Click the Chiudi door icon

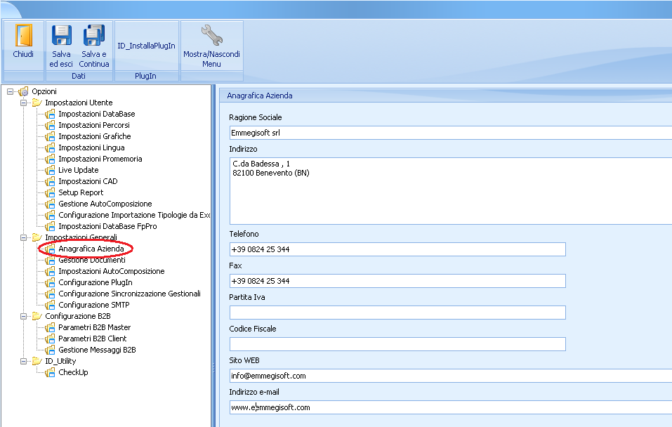[x=24, y=35]
